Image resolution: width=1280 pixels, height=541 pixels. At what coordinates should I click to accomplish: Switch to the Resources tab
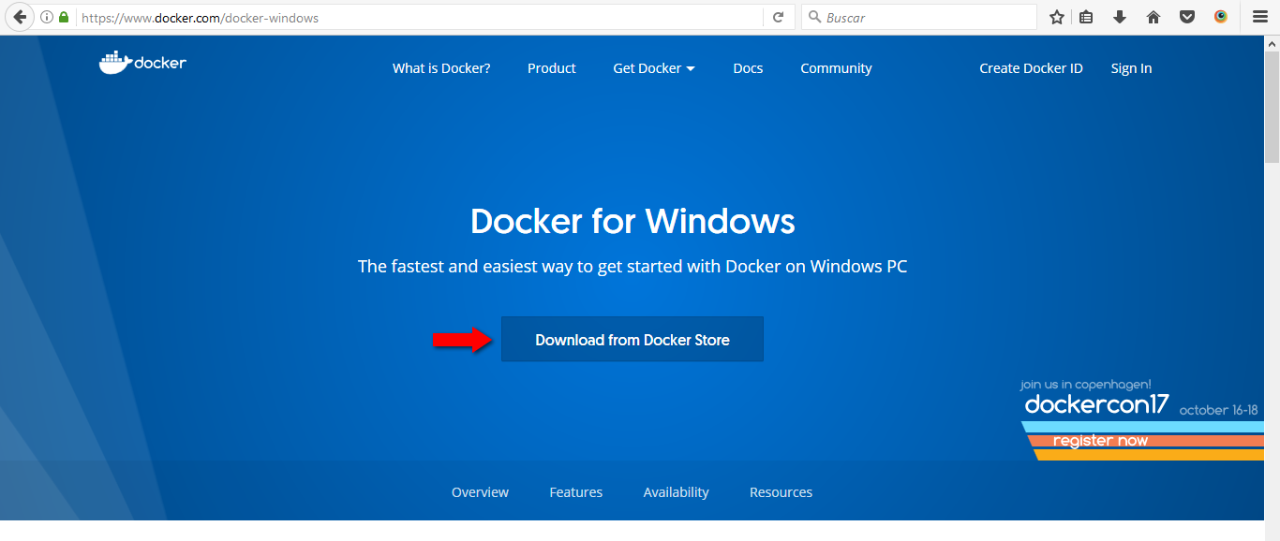[781, 492]
